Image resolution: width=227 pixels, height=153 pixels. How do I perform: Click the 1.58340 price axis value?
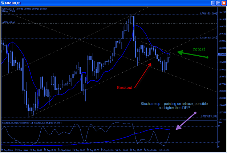coord(222,98)
